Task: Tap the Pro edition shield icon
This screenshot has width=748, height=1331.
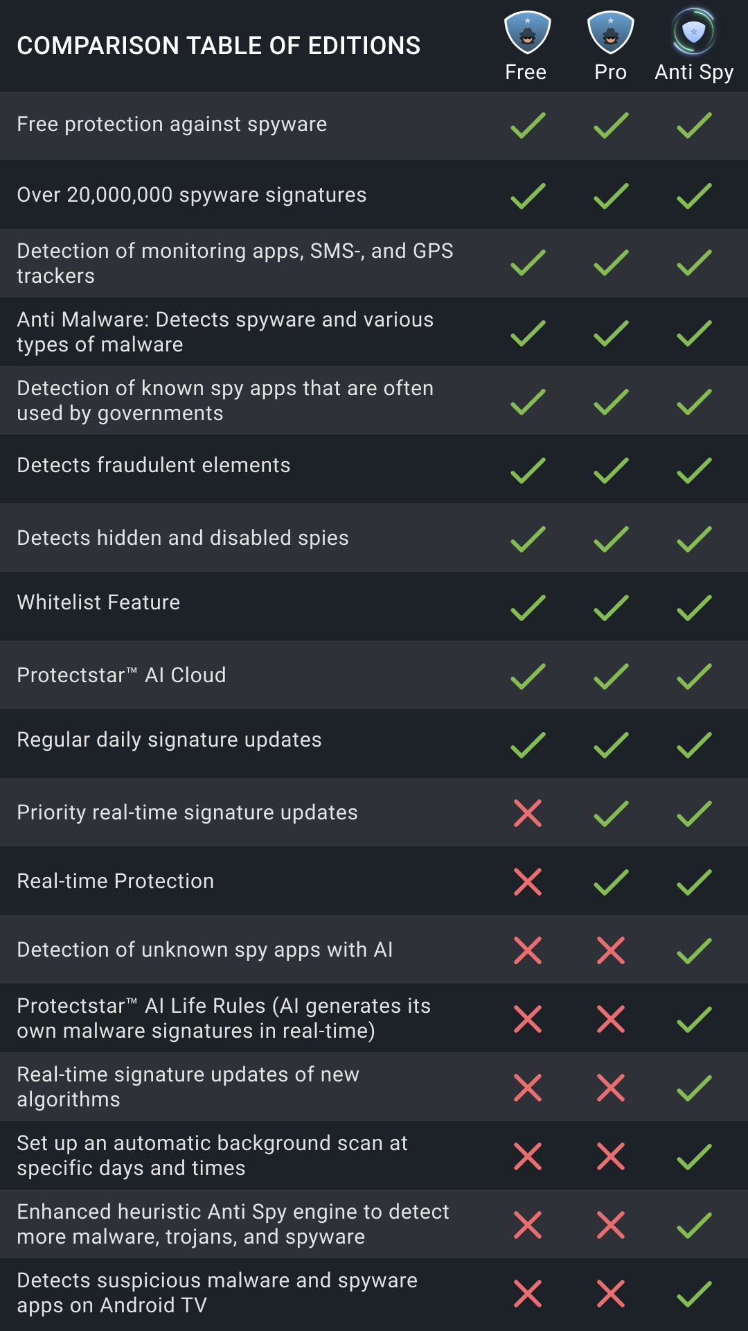Action: click(x=610, y=33)
